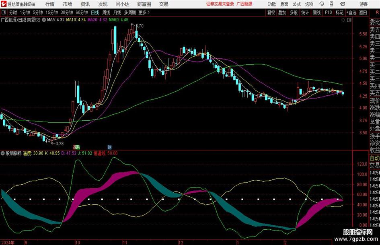Click the 证券交易未登录 login status link

[x=220, y=4]
